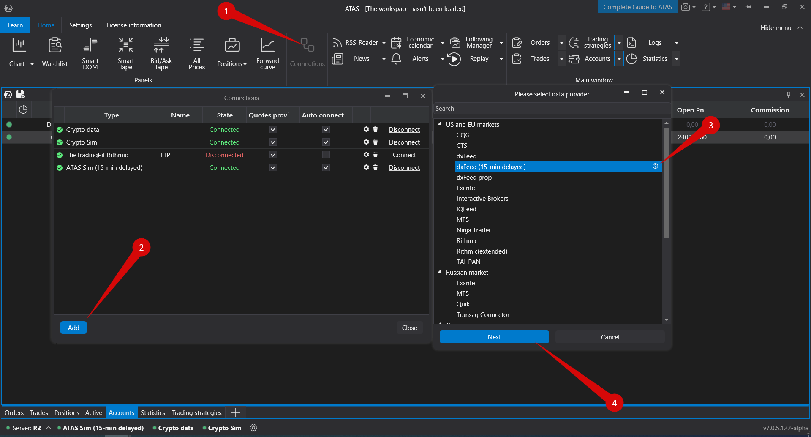Expand the Server R2 status chevron
The image size is (811, 437).
coord(49,428)
